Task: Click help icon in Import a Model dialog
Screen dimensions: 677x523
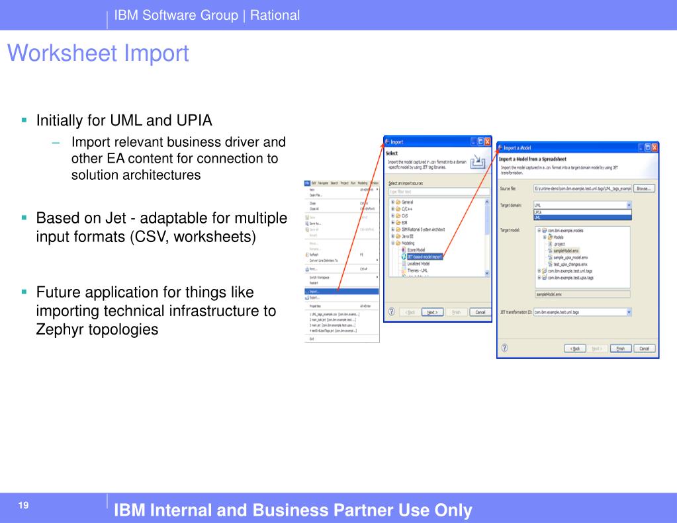Action: (x=504, y=348)
